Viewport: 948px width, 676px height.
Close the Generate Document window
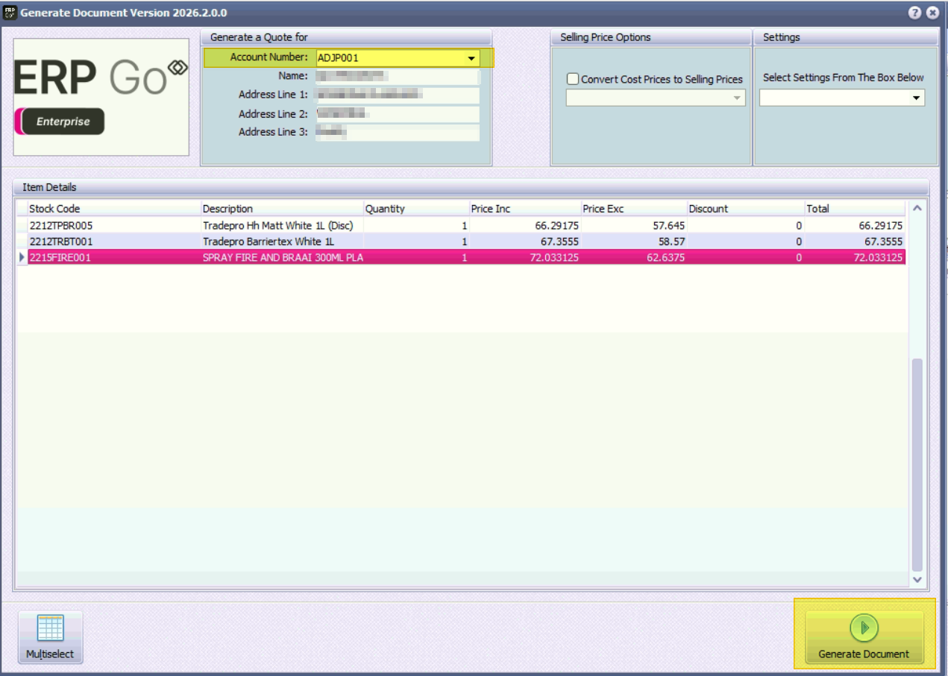pos(932,13)
